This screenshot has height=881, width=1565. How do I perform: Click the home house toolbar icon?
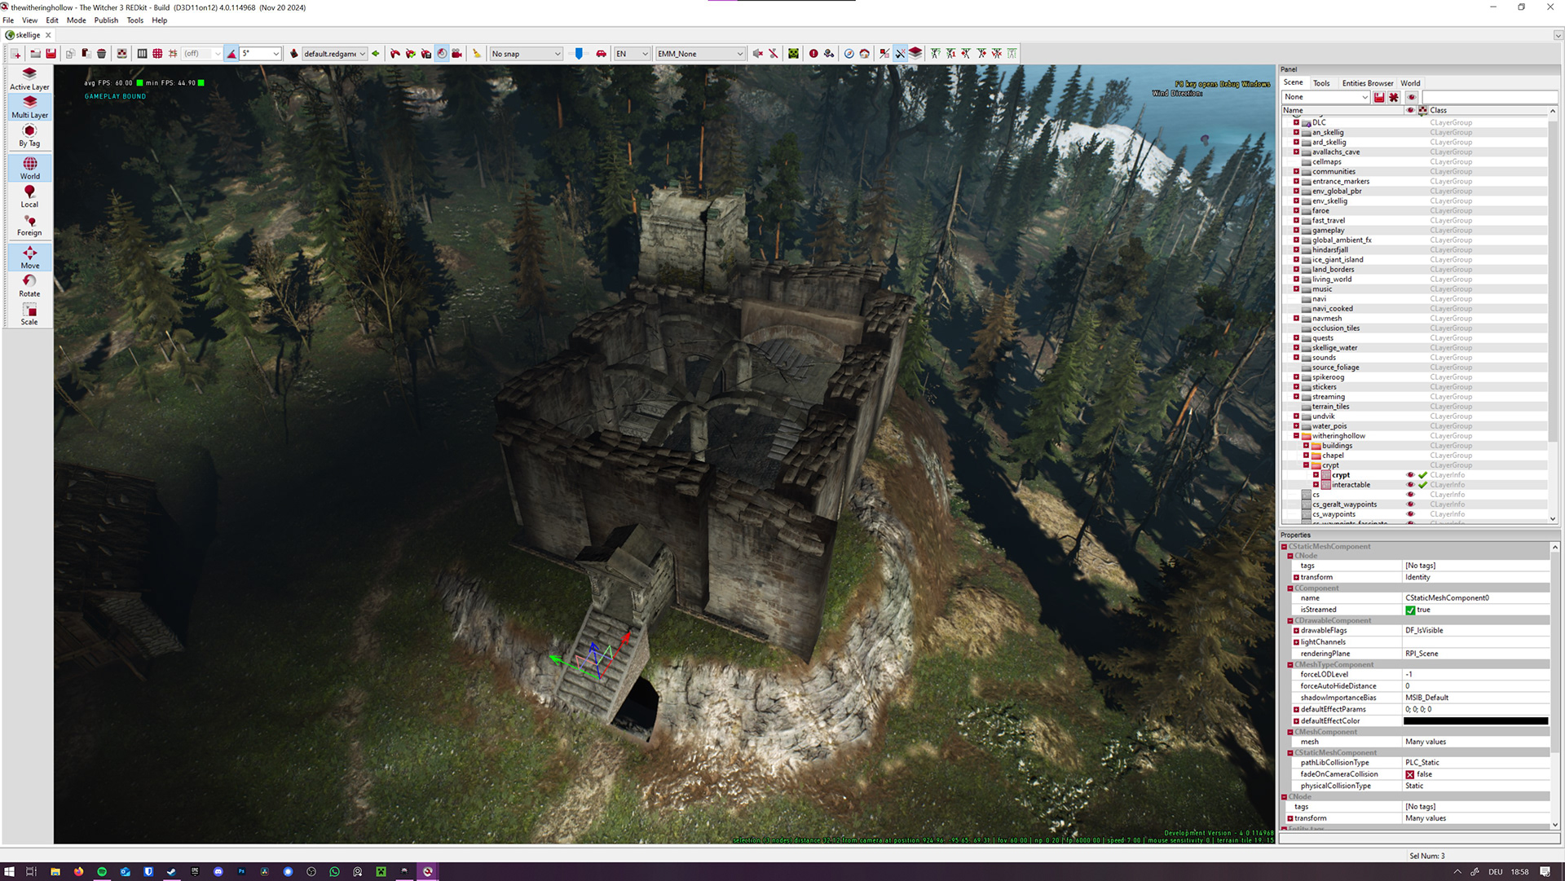click(864, 54)
